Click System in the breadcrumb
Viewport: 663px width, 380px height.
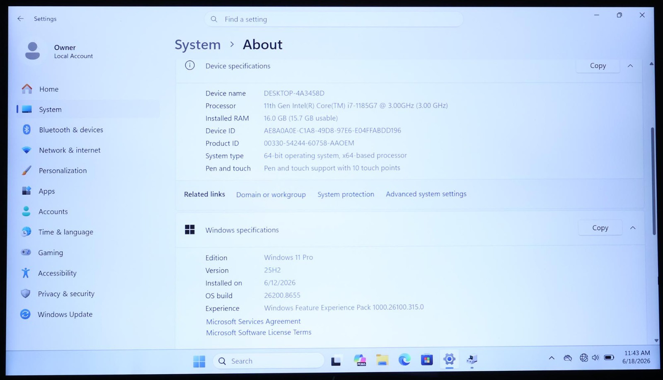(x=198, y=44)
